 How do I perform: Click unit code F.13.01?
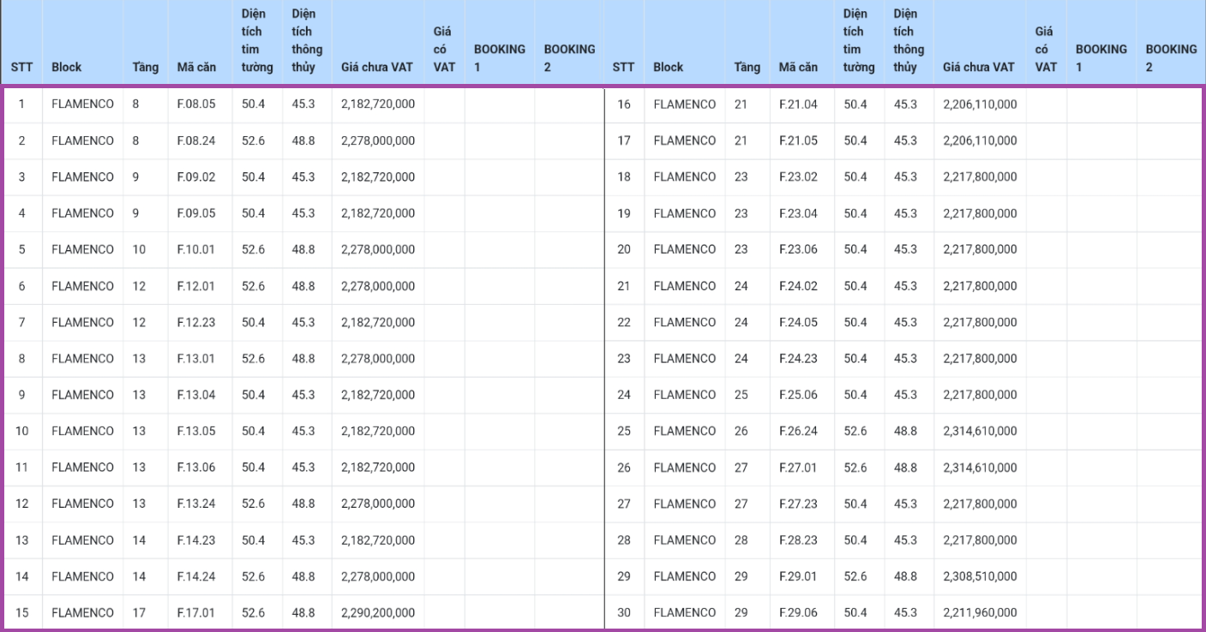click(x=196, y=359)
